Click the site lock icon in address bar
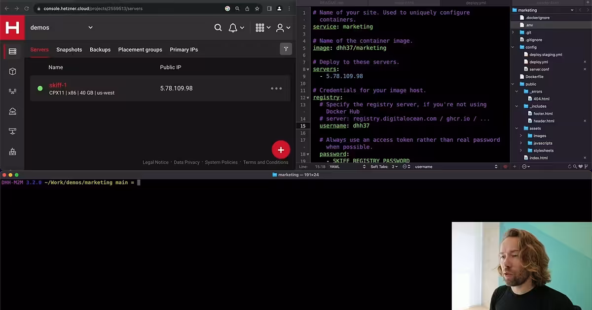This screenshot has width=592, height=310. pos(39,8)
